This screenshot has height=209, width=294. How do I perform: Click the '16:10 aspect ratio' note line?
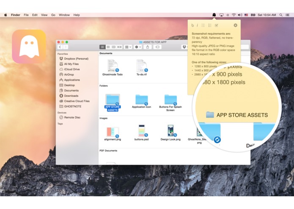[203, 54]
